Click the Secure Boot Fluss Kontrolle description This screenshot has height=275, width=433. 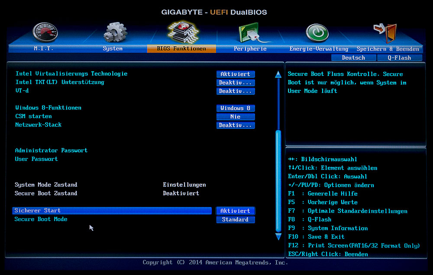(347, 82)
